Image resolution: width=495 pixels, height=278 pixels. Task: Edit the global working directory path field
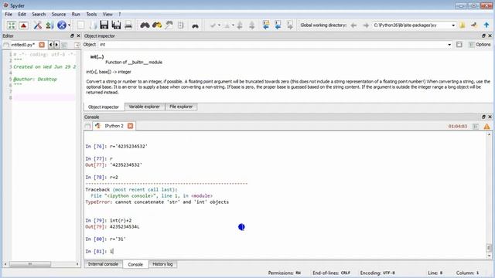(411, 25)
